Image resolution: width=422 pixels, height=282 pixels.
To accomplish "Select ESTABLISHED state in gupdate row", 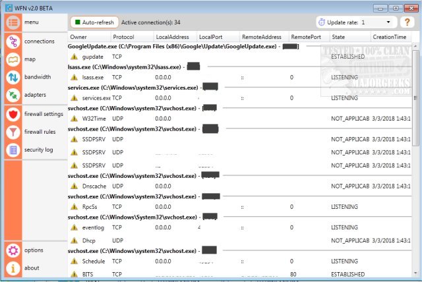I will pyautogui.click(x=347, y=57).
